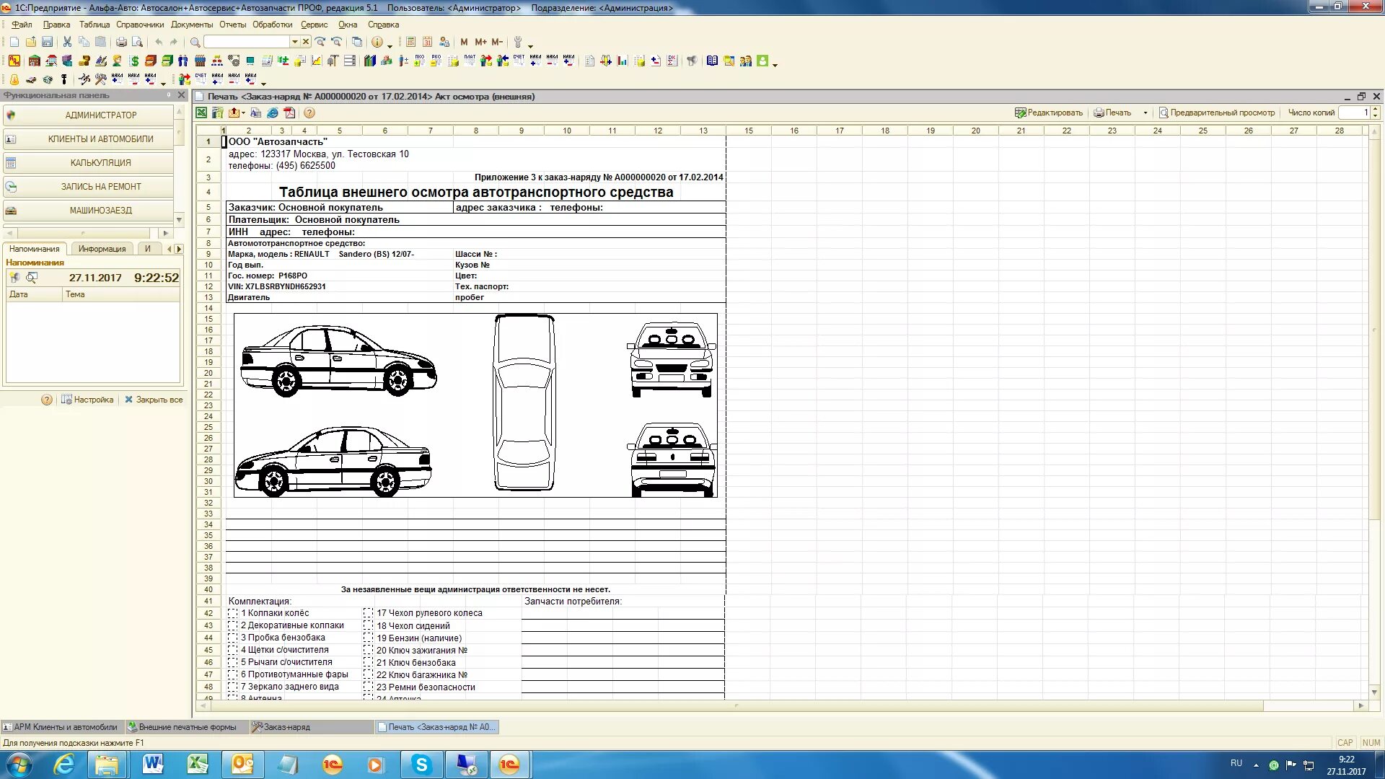Expand the send-by-email icon dropdown
The width and height of the screenshot is (1385, 779).
pos(243,113)
